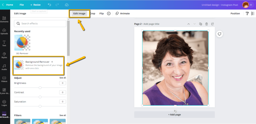Move page 2 up with arrow
This screenshot has height=124, width=256.
(188, 24)
